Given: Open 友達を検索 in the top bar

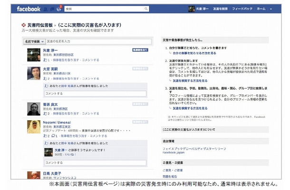Looking at the screenshot, I should 220,9.
